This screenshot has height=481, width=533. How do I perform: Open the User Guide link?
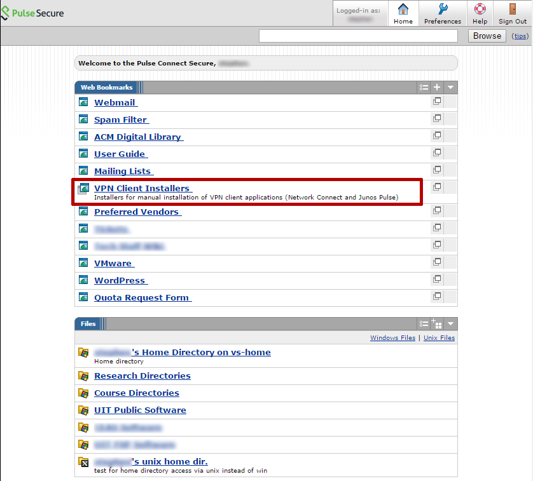click(121, 154)
